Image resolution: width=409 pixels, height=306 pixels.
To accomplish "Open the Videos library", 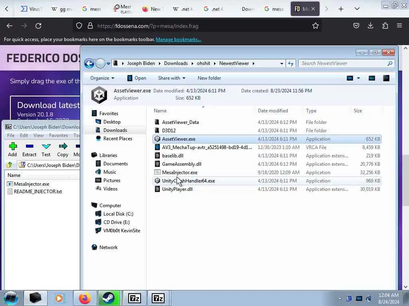I will (110, 188).
